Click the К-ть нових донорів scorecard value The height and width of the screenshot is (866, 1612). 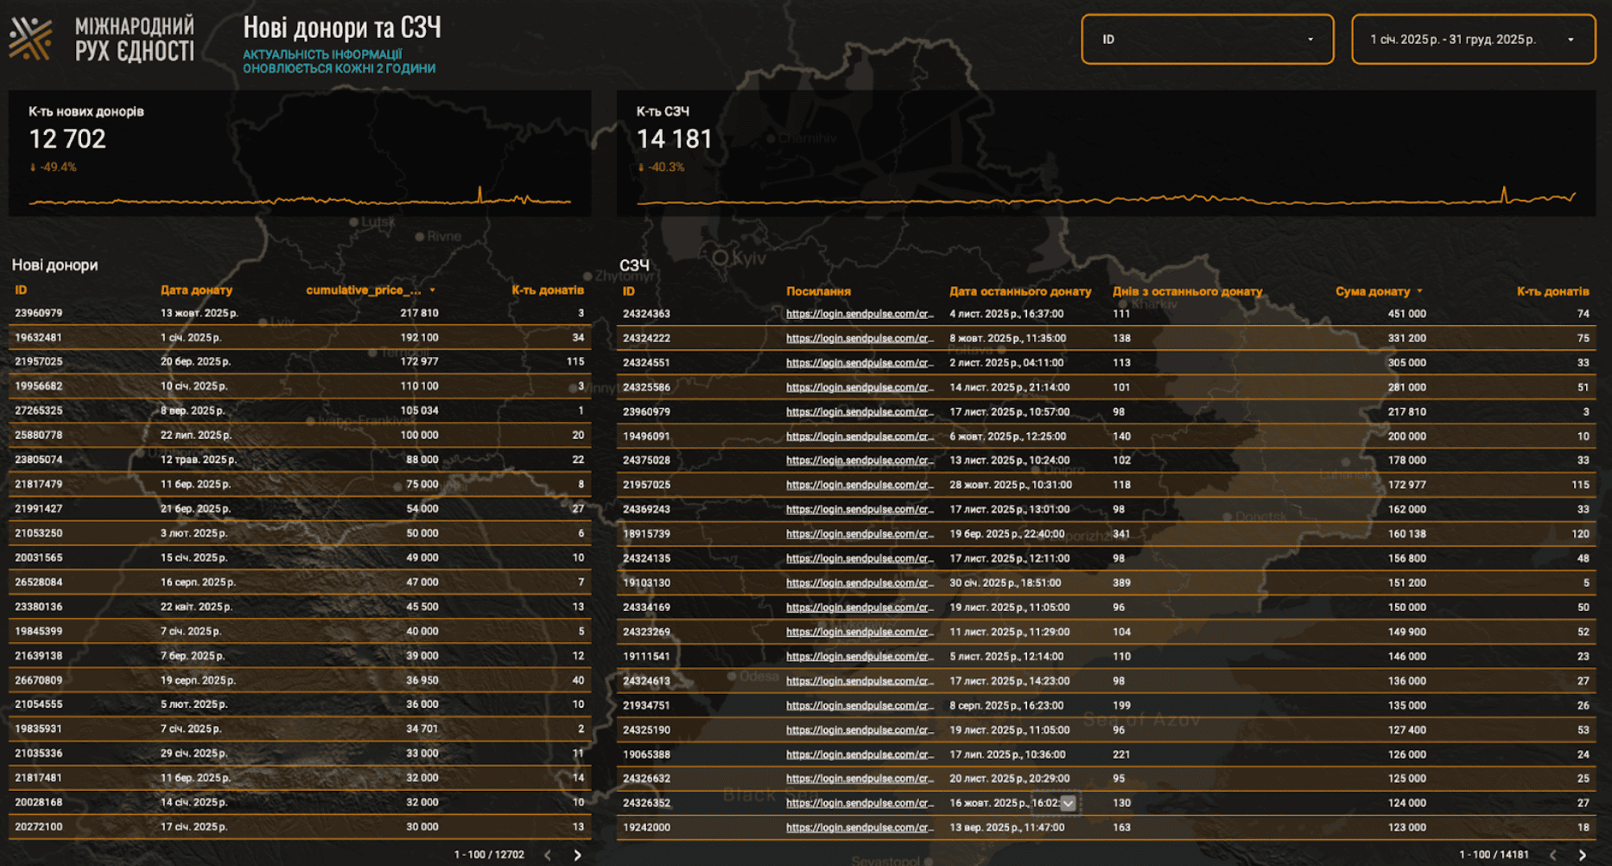(x=67, y=139)
